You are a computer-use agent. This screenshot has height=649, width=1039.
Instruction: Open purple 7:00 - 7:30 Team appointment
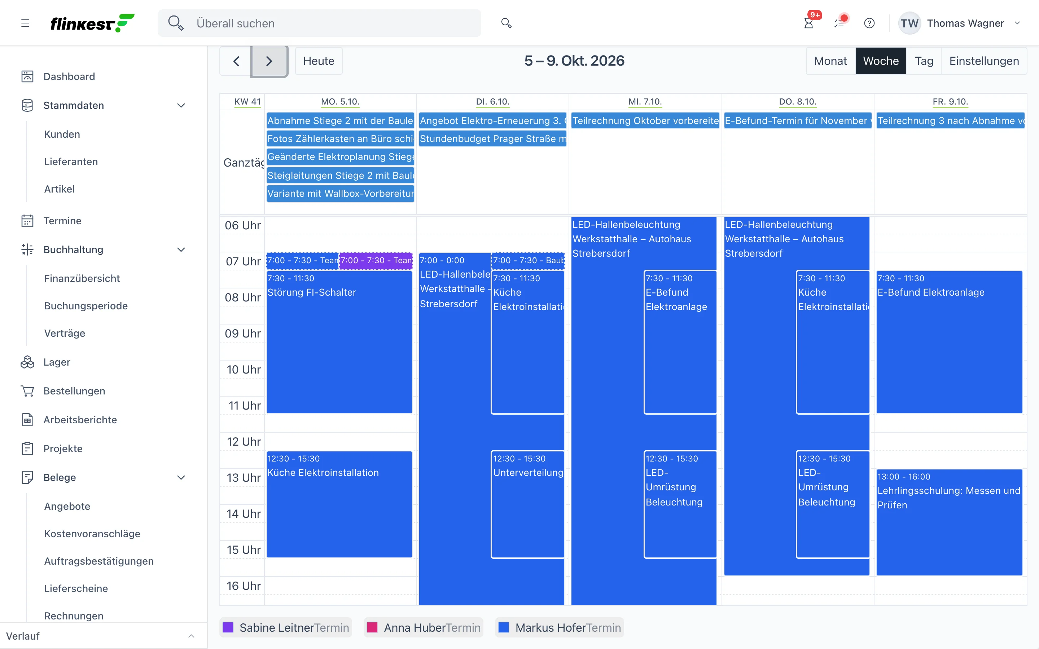(x=376, y=261)
